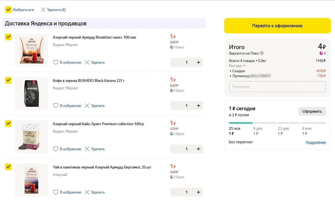Increase quantity of BUSHIDO Black Katana

point(198,106)
